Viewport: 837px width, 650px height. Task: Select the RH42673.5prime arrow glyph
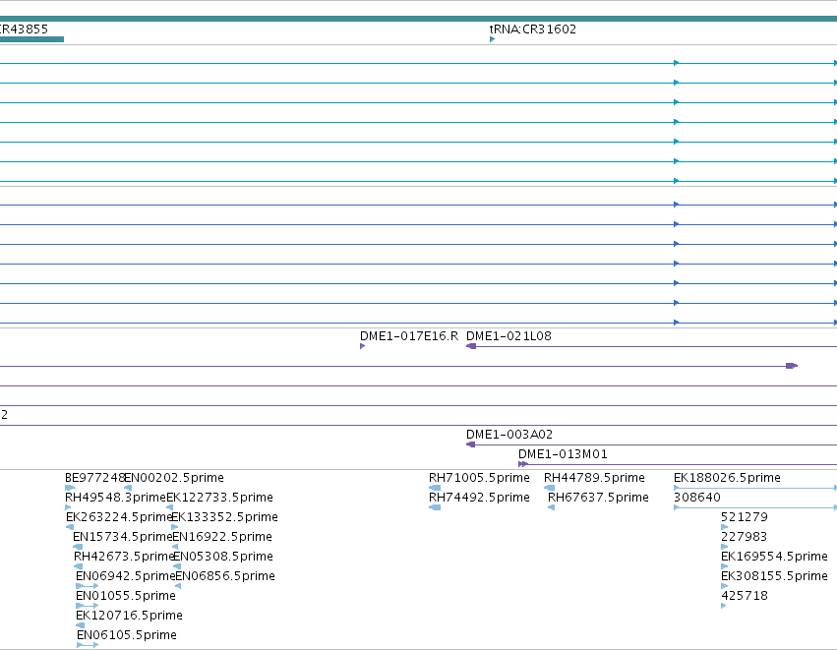click(78, 566)
